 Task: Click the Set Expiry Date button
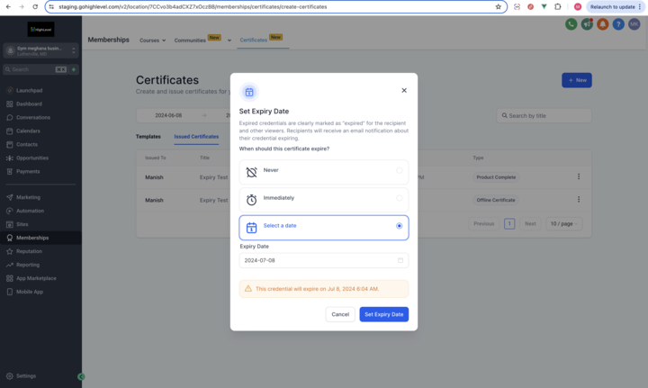[383, 314]
